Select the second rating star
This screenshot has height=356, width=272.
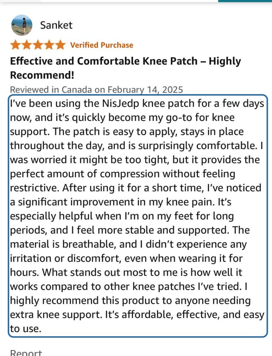point(27,45)
